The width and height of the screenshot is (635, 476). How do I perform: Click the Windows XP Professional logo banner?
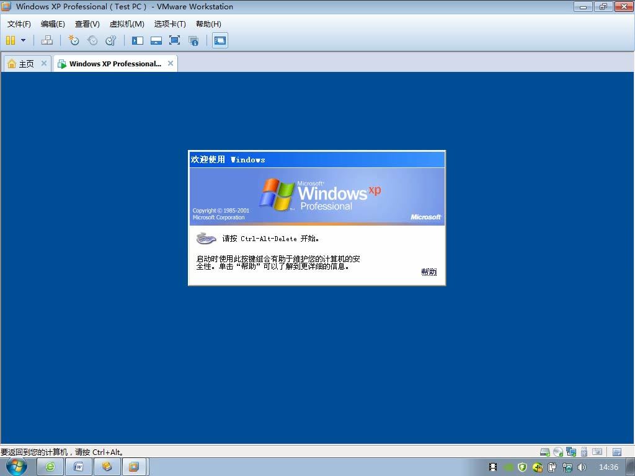pyautogui.click(x=317, y=196)
